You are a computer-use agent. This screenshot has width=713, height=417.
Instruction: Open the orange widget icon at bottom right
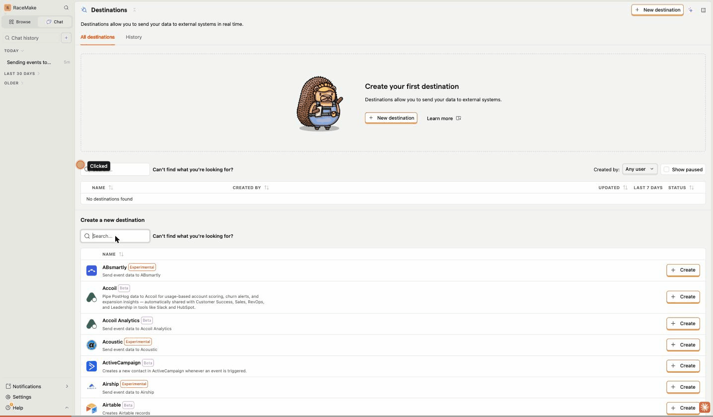coord(705,408)
